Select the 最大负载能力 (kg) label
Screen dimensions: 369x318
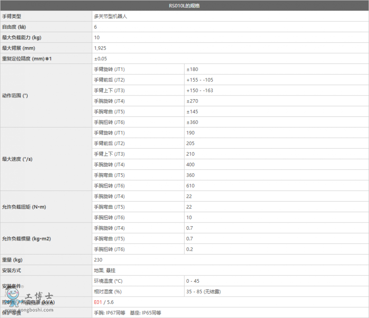point(22,38)
